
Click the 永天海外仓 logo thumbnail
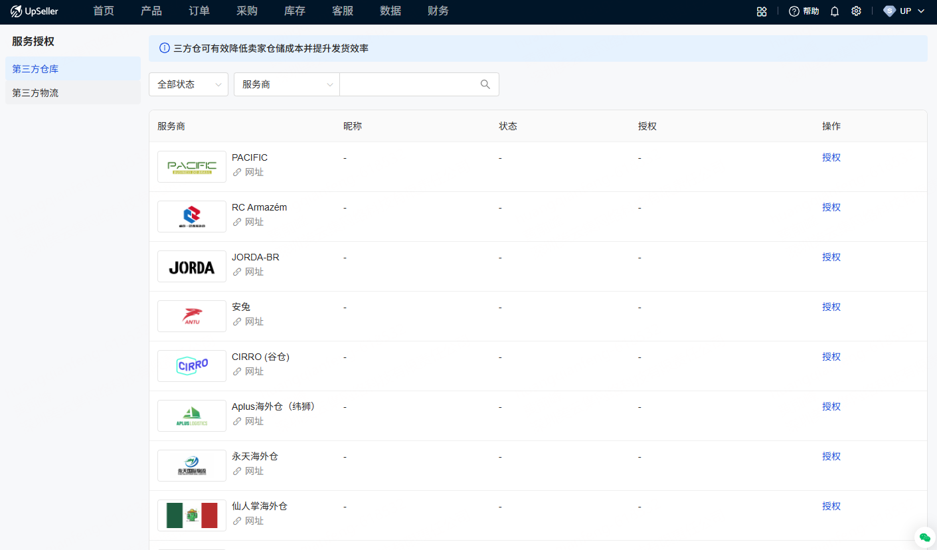pos(192,466)
